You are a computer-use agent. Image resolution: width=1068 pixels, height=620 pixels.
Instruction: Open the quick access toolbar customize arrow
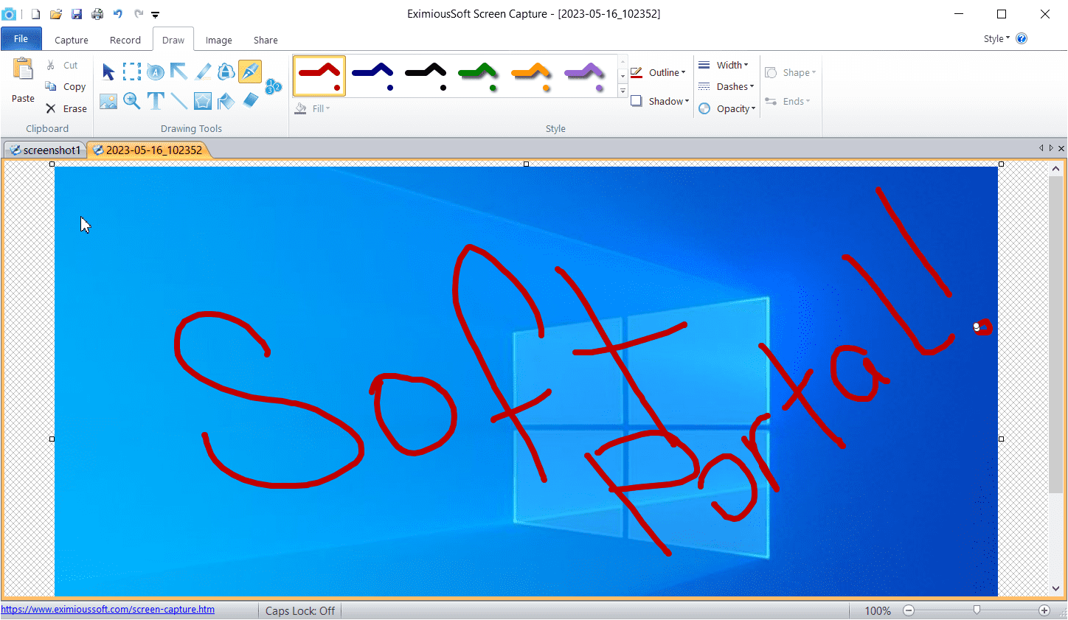pyautogui.click(x=155, y=15)
